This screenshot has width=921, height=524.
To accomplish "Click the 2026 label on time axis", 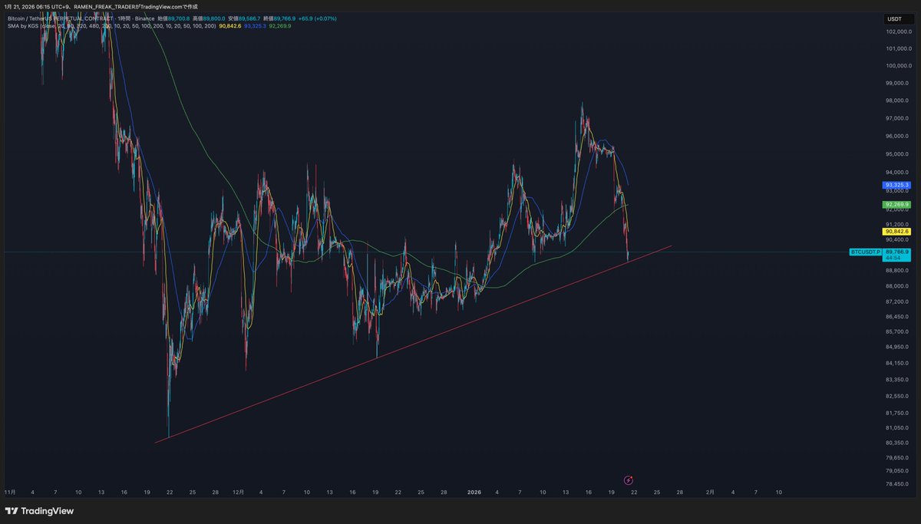I will [474, 491].
